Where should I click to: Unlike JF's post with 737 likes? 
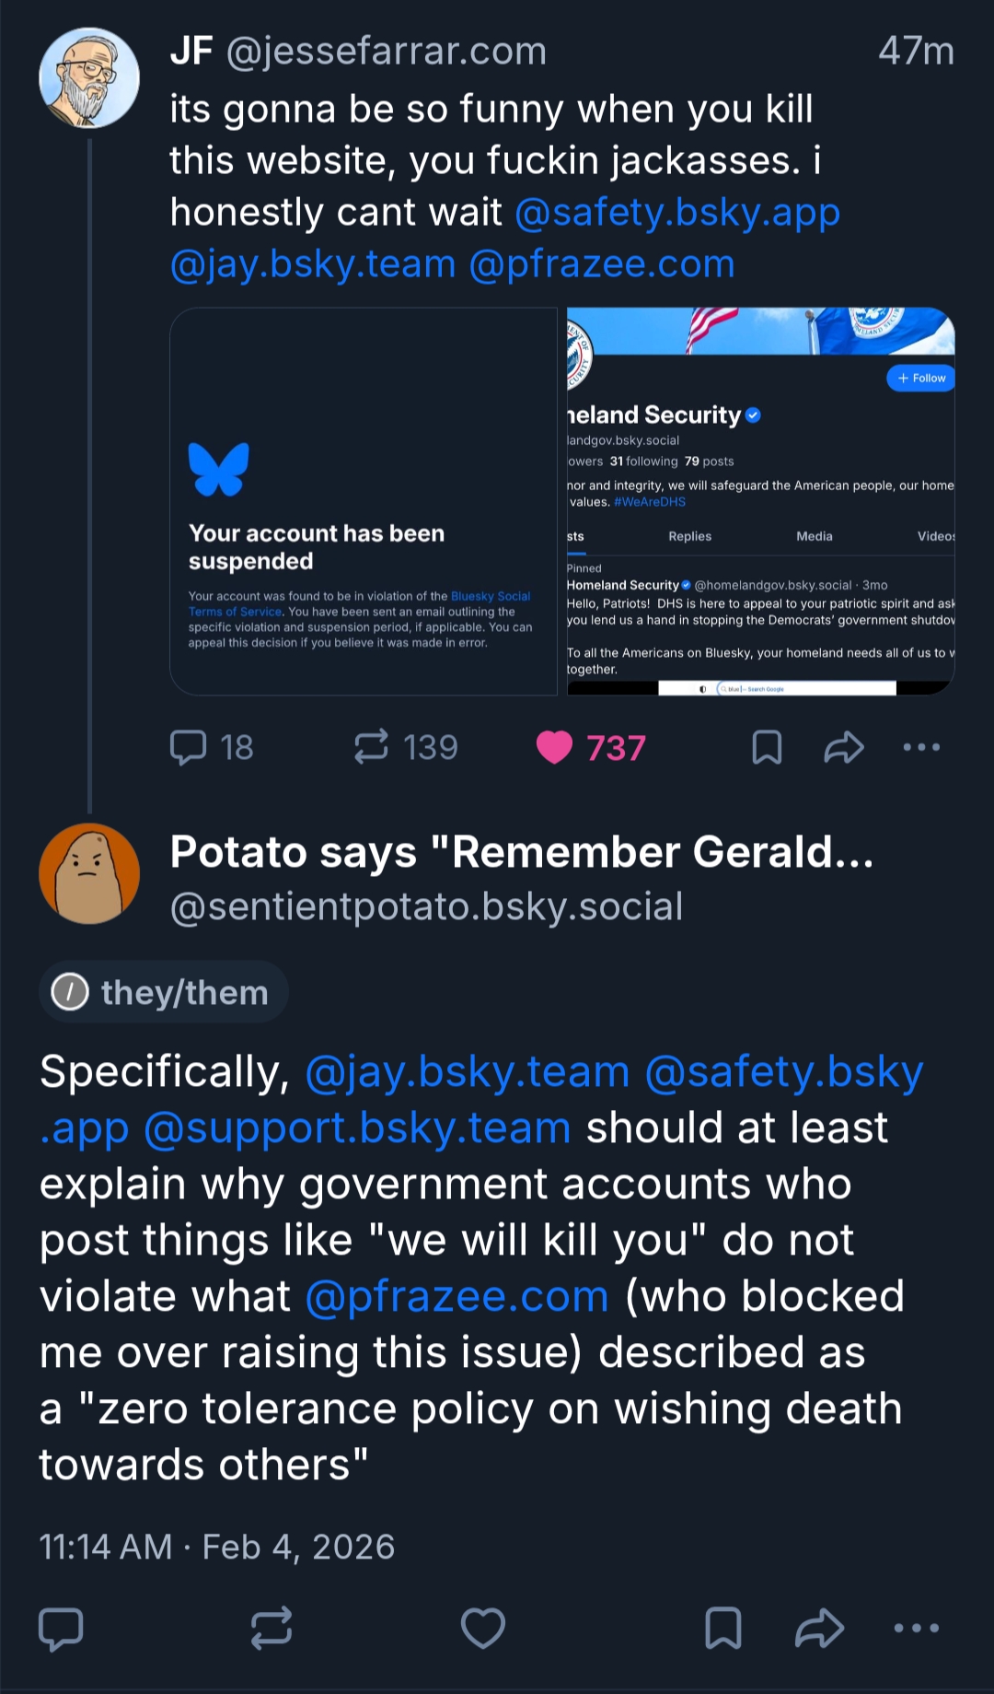pyautogui.click(x=555, y=747)
